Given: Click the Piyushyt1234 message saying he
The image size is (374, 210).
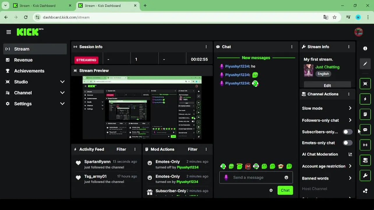Looking at the screenshot, I should [x=238, y=66].
